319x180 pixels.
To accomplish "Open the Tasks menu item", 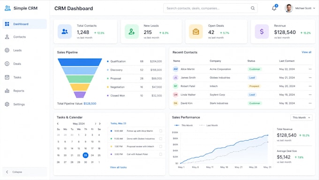I will 24,77.
